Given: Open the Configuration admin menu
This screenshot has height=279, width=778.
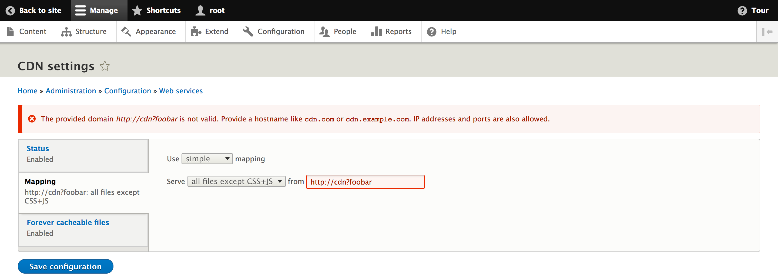Looking at the screenshot, I should (x=274, y=32).
